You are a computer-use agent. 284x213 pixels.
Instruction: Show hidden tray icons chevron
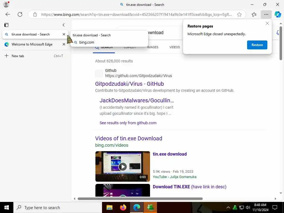(228, 207)
